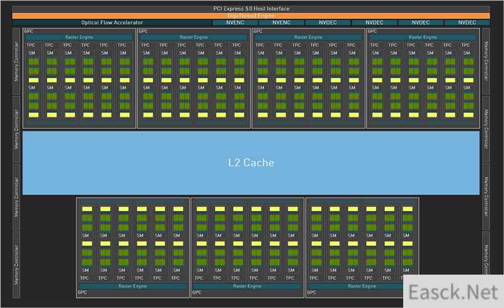Click topmost Memory Controller on left edge
The width and height of the screenshot is (504, 308).
click(x=16, y=61)
